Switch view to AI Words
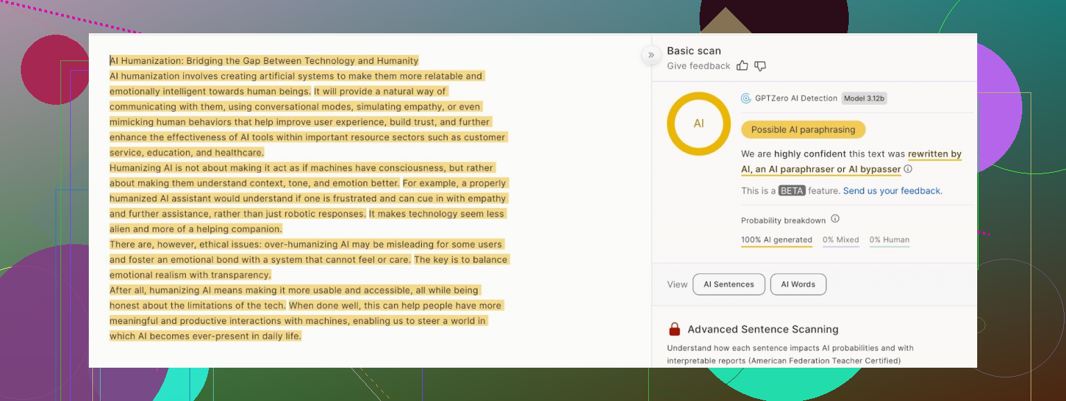 click(x=798, y=284)
